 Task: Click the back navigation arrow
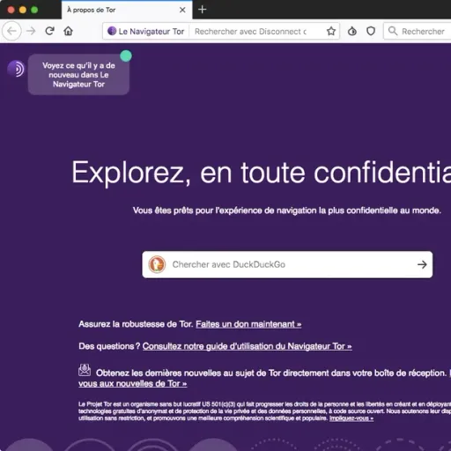tap(11, 31)
